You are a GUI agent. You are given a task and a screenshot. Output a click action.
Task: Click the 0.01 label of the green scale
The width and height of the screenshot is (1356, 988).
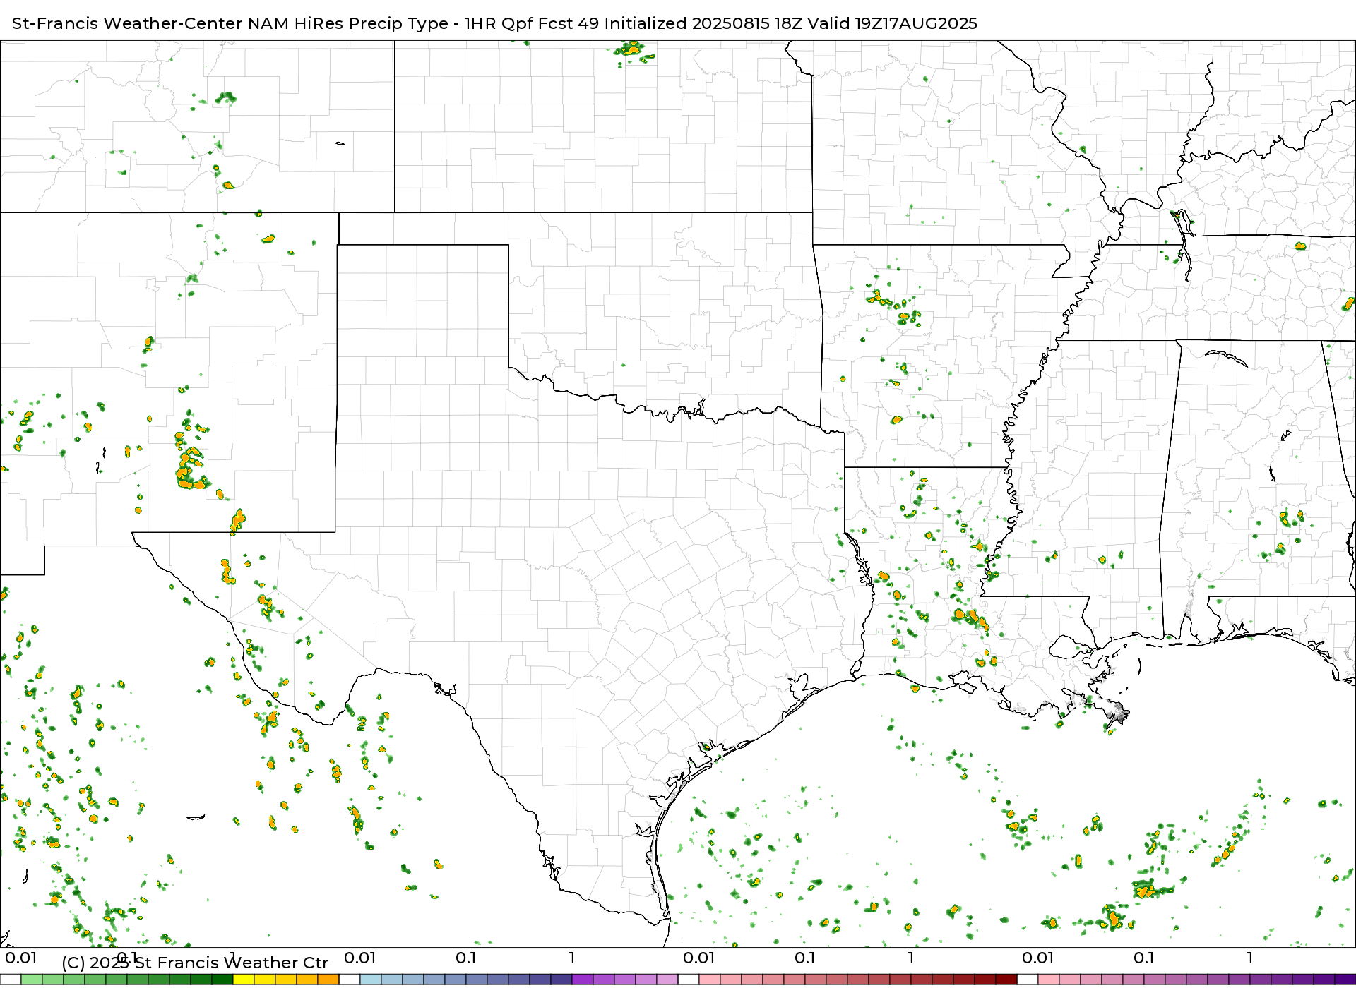pyautogui.click(x=21, y=958)
